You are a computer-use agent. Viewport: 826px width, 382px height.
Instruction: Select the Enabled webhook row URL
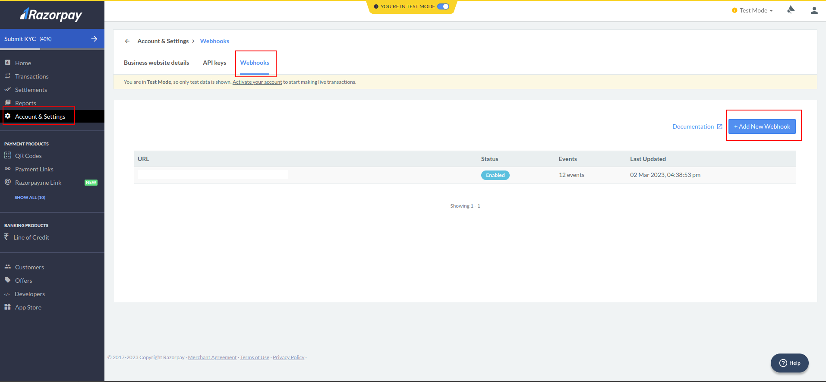(x=213, y=174)
